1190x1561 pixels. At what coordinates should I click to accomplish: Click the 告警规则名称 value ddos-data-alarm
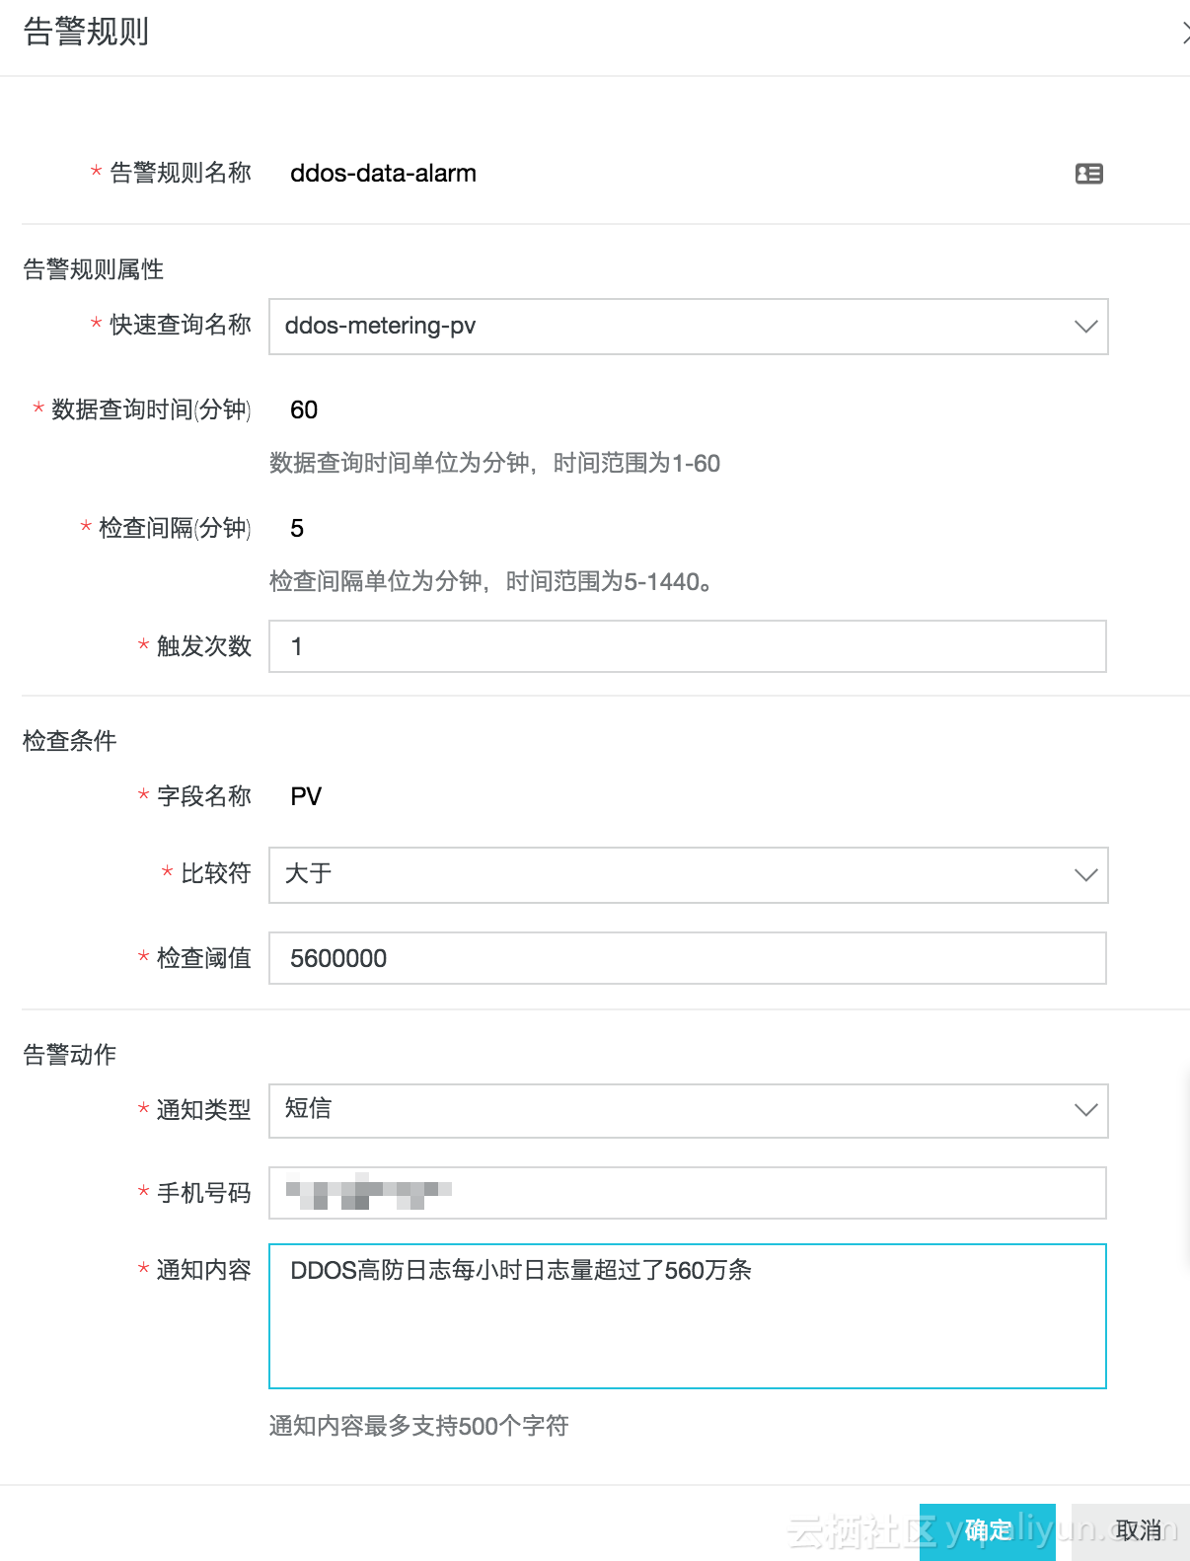(383, 174)
